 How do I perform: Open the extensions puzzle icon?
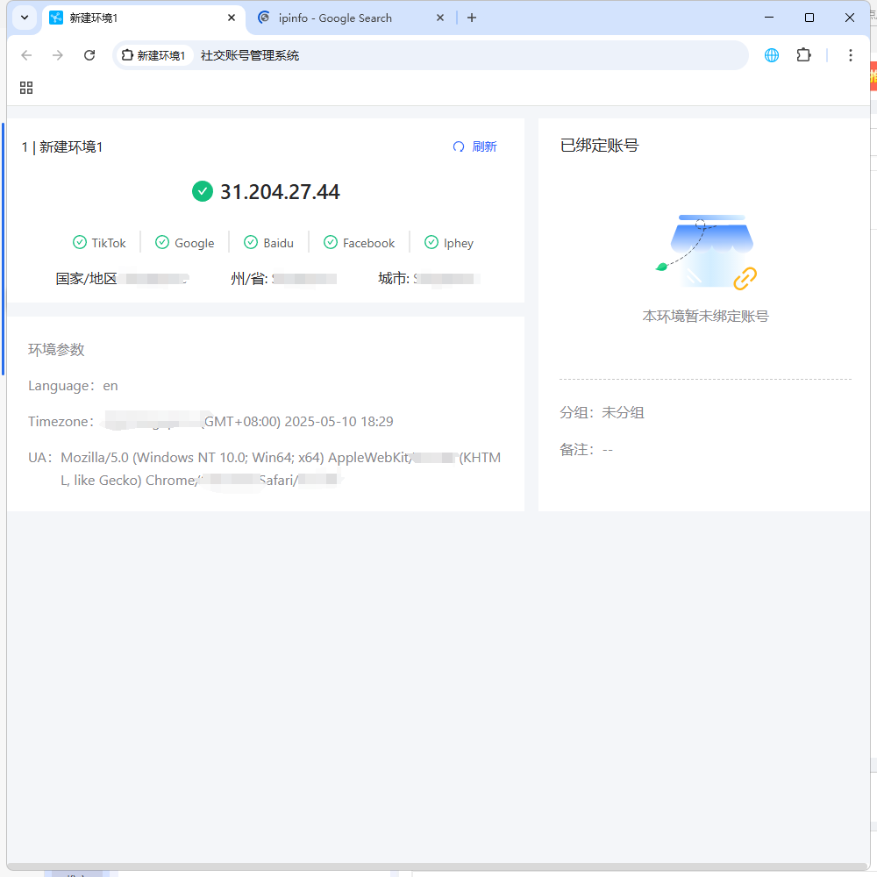(x=803, y=55)
